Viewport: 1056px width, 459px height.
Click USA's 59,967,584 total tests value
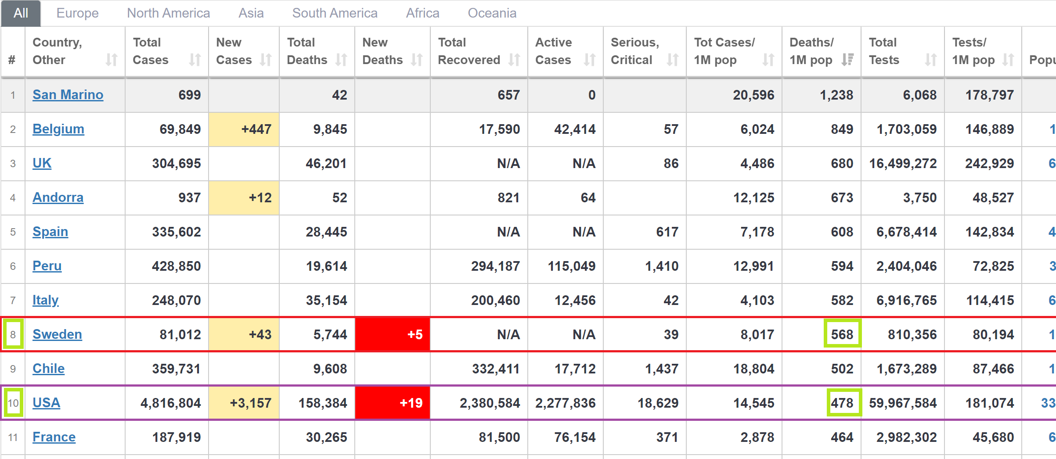click(x=903, y=403)
